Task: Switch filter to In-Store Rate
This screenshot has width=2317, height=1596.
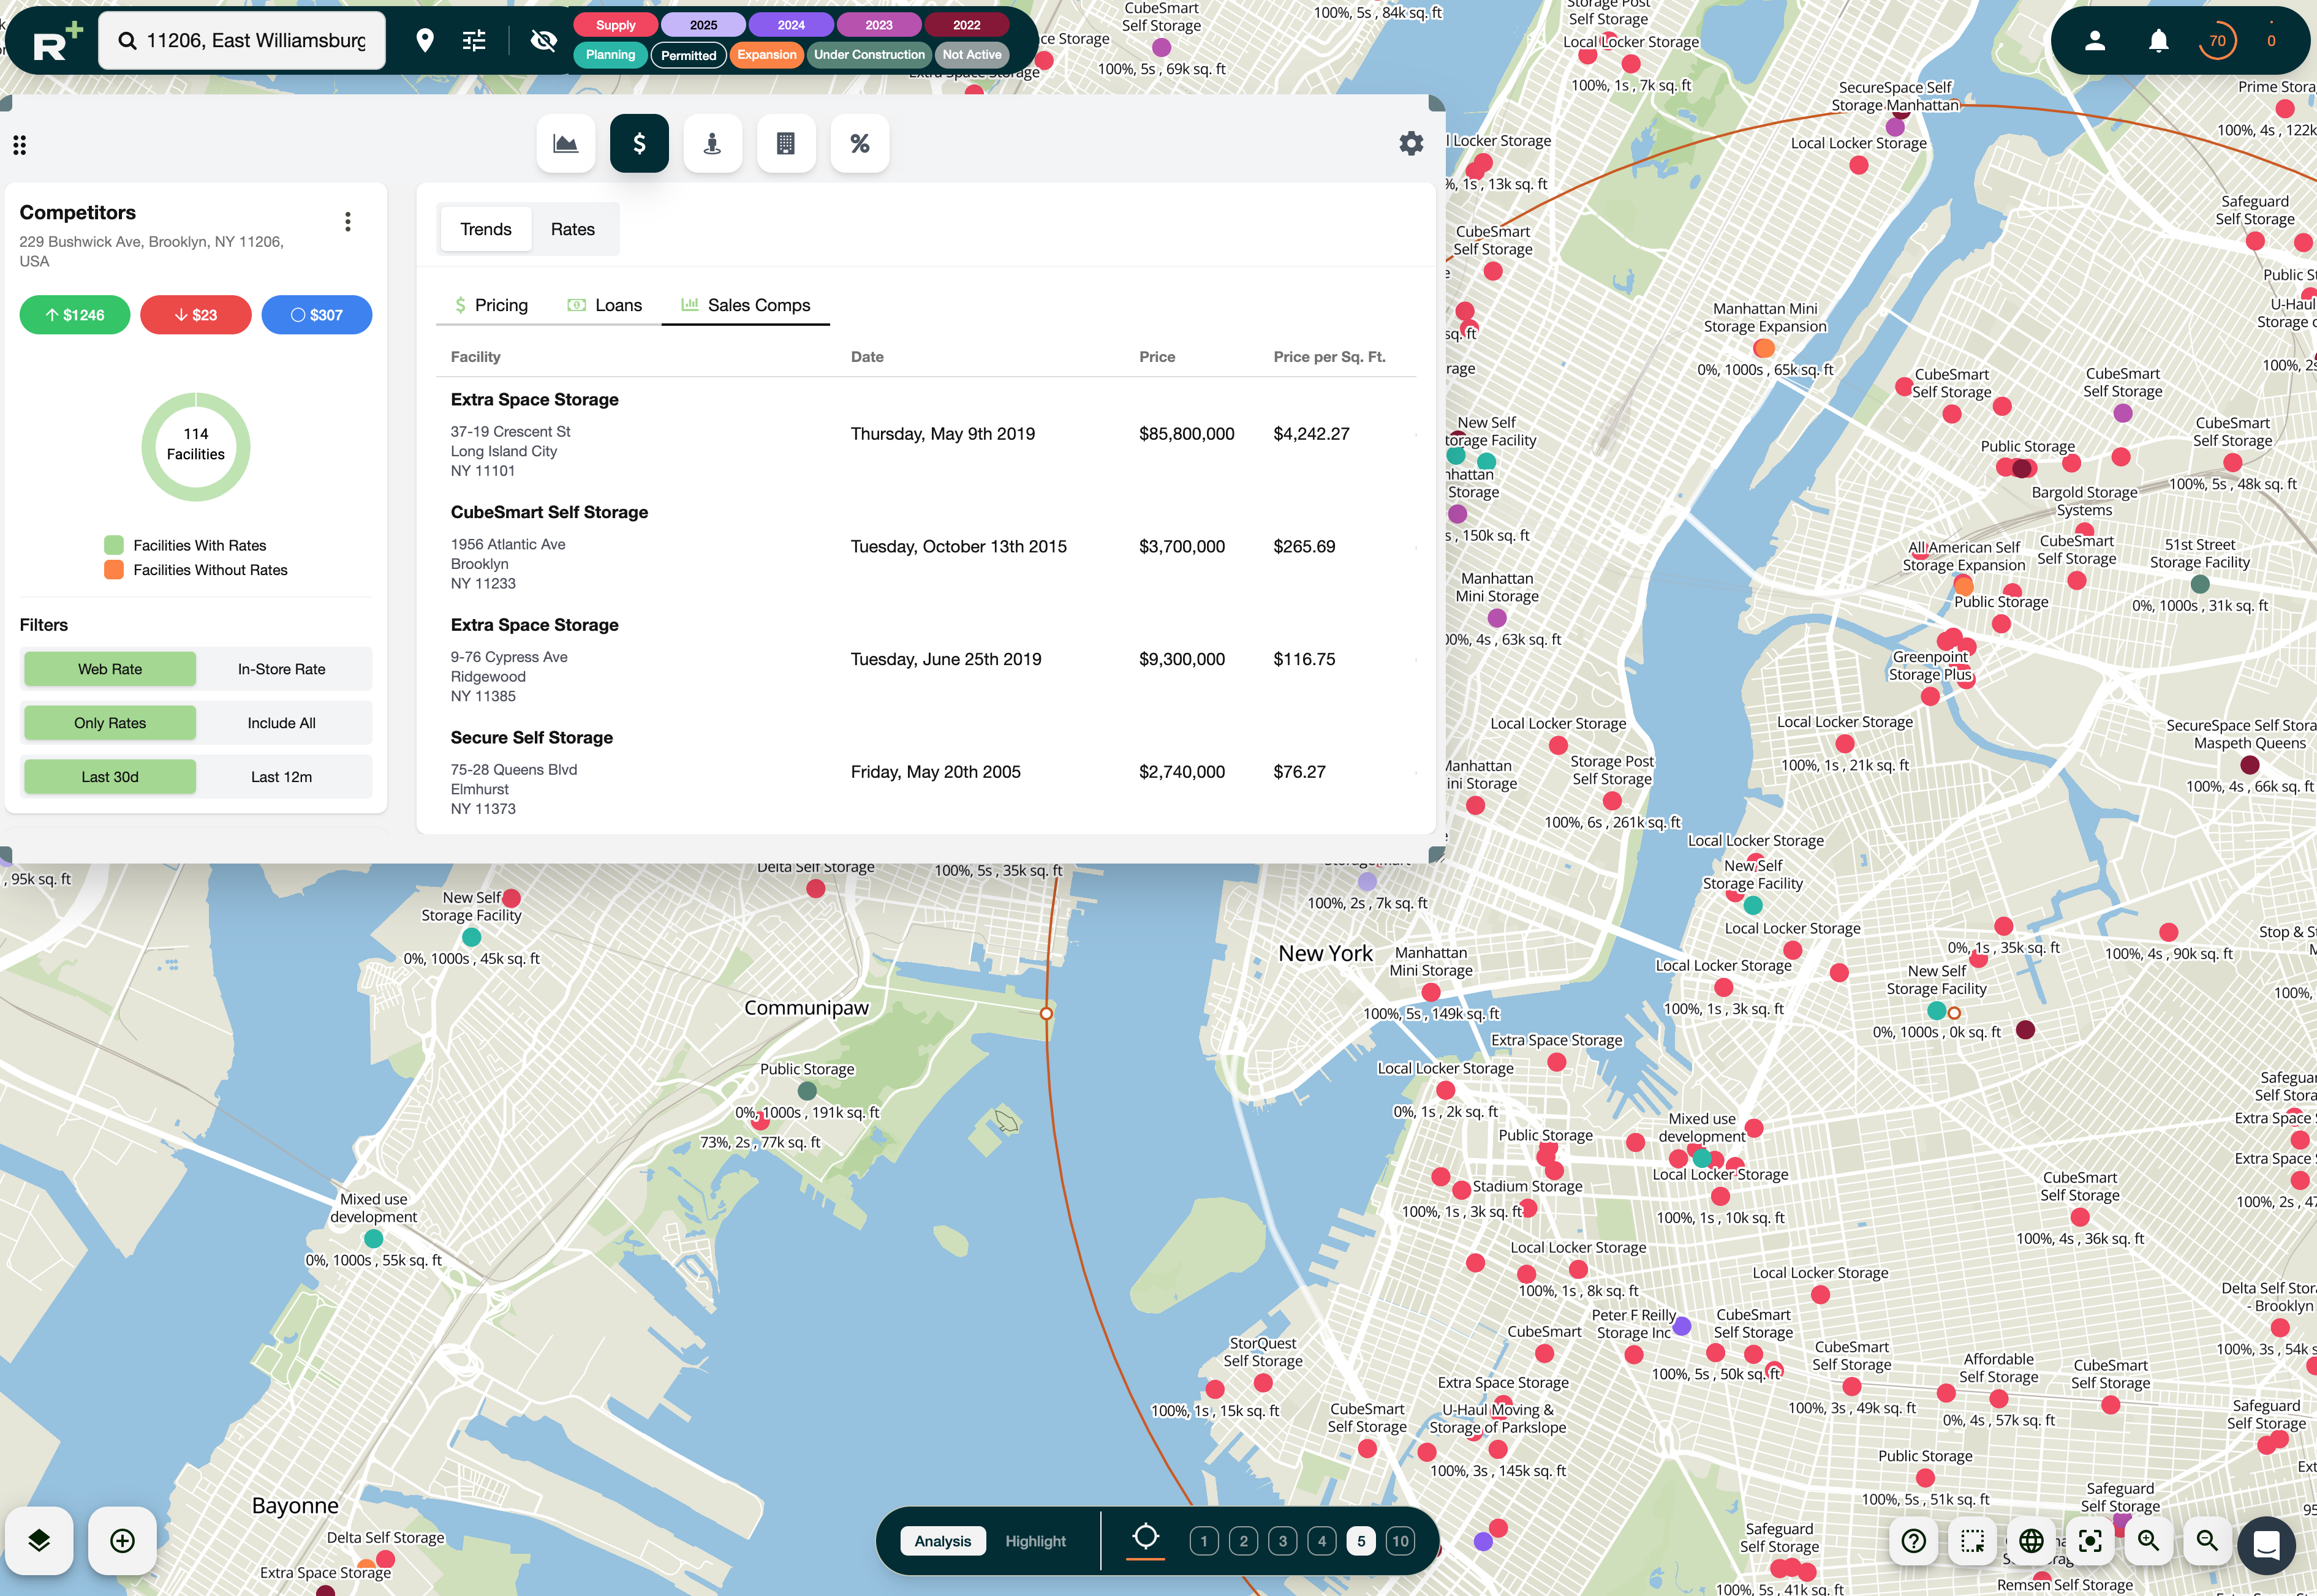Action: [x=281, y=669]
